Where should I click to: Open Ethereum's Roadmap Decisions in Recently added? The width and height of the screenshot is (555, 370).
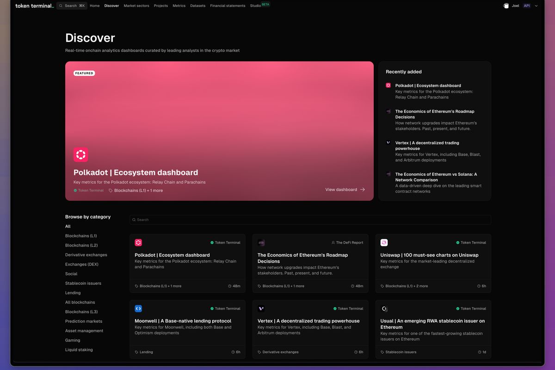click(435, 114)
